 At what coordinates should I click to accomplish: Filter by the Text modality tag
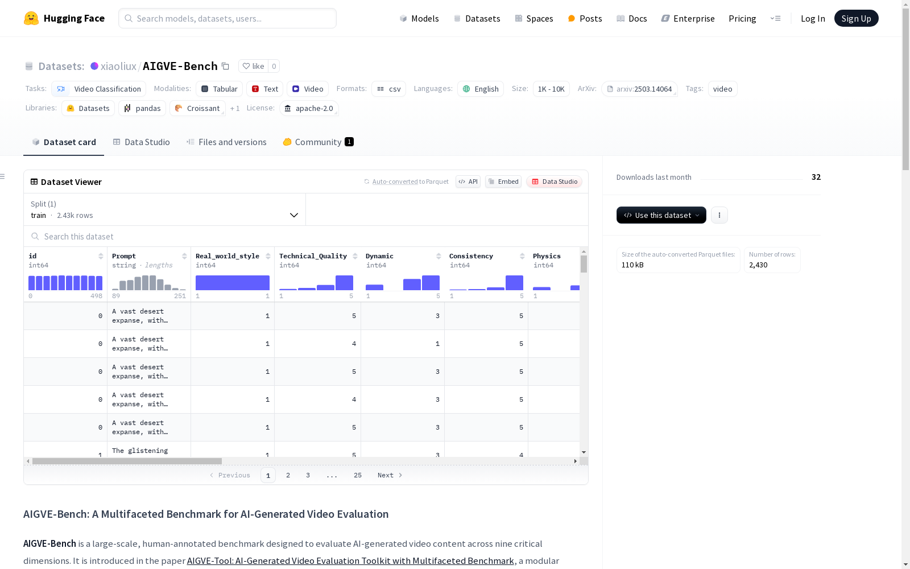(265, 89)
